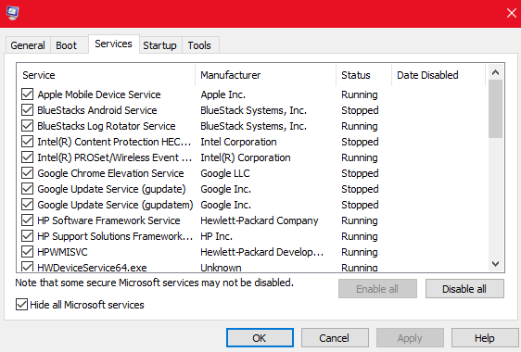This screenshot has width=521, height=352.
Task: Click Running status of HPWMISVC row
Action: pyautogui.click(x=359, y=252)
